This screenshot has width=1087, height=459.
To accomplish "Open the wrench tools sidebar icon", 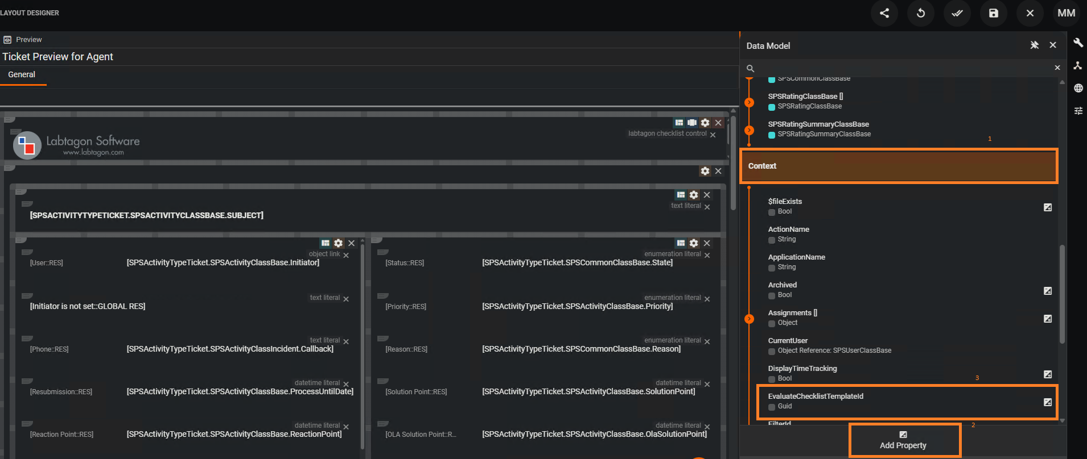I will [1078, 43].
